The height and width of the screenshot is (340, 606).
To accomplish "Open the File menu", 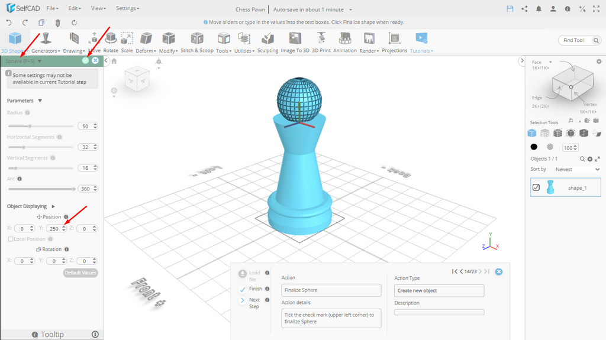I will (53, 9).
